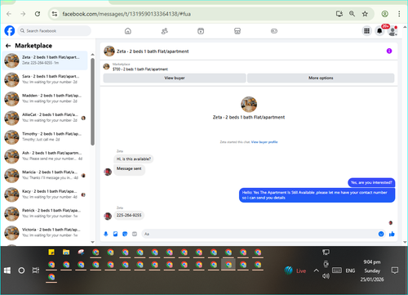
Task: Click the back arrow beside Marketplace
Action: point(8,46)
